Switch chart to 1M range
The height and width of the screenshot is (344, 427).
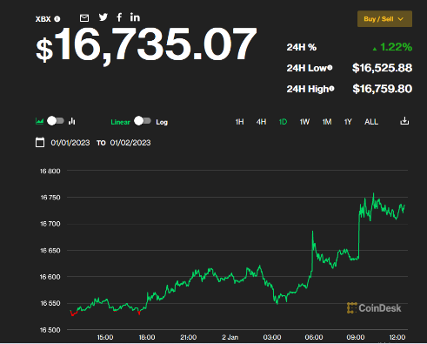tap(327, 122)
